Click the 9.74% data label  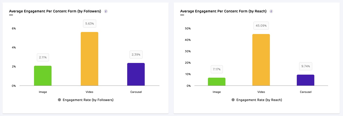tap(305, 66)
